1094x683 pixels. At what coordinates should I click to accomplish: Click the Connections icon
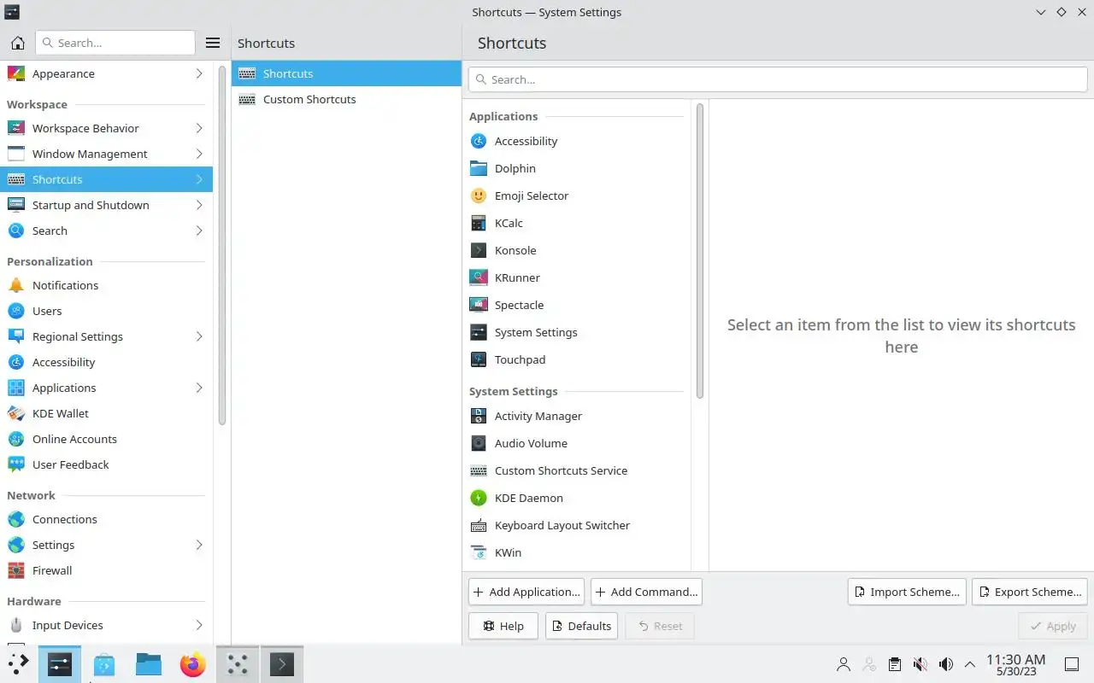(x=15, y=519)
